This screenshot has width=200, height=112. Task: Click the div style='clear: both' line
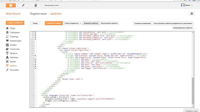[x=70, y=79]
